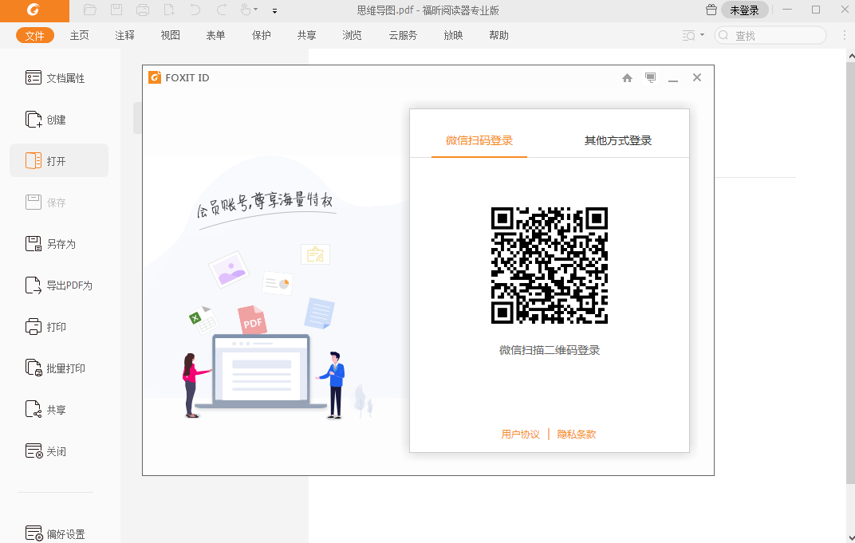Click the Print icon in the quick access toolbar
The height and width of the screenshot is (543, 855).
coord(144,10)
